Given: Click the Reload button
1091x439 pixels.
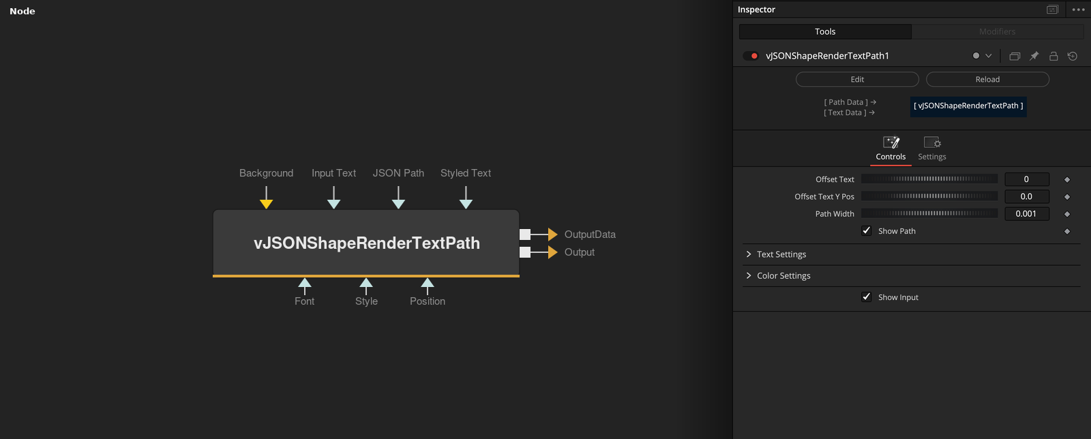Looking at the screenshot, I should (x=987, y=80).
